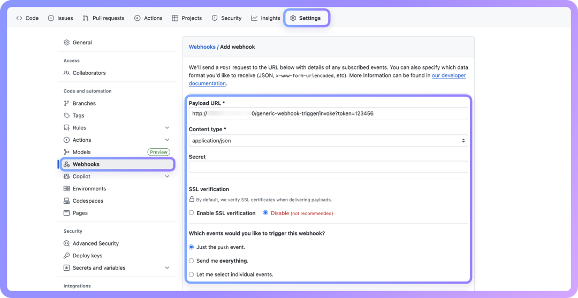Image resolution: width=578 pixels, height=298 pixels.
Task: Click the Code angle-brackets icon
Action: [19, 18]
